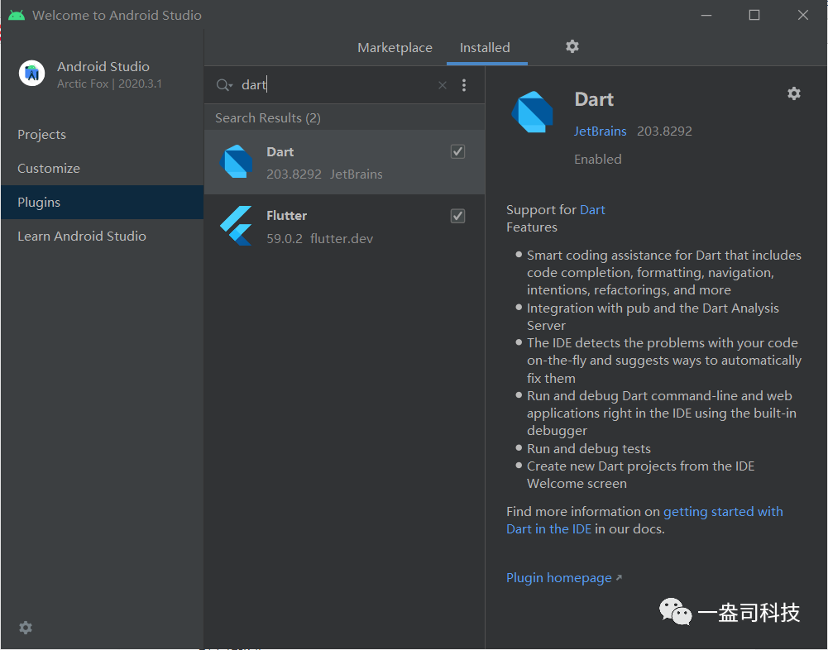The height and width of the screenshot is (650, 828).
Task: Click the Enabled status label
Action: click(x=598, y=159)
